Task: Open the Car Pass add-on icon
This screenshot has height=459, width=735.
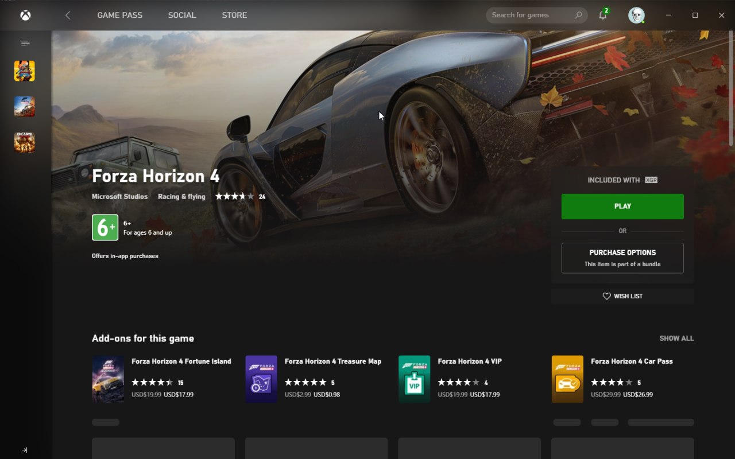Action: pos(567,379)
